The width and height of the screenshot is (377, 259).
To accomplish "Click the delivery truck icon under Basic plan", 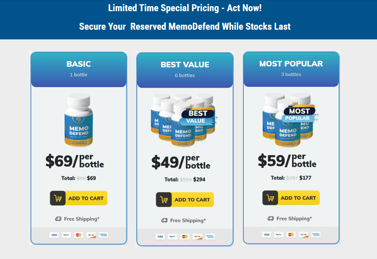I will click(x=58, y=219).
